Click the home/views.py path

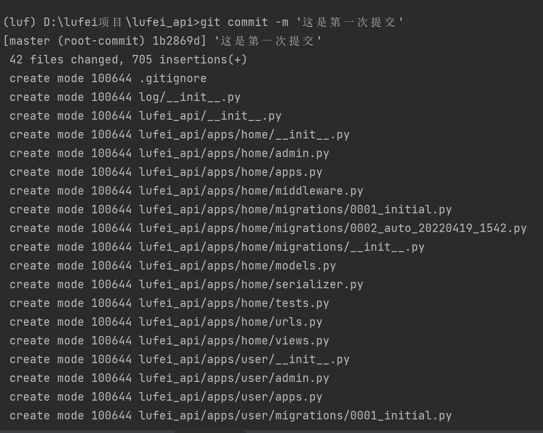coord(234,341)
